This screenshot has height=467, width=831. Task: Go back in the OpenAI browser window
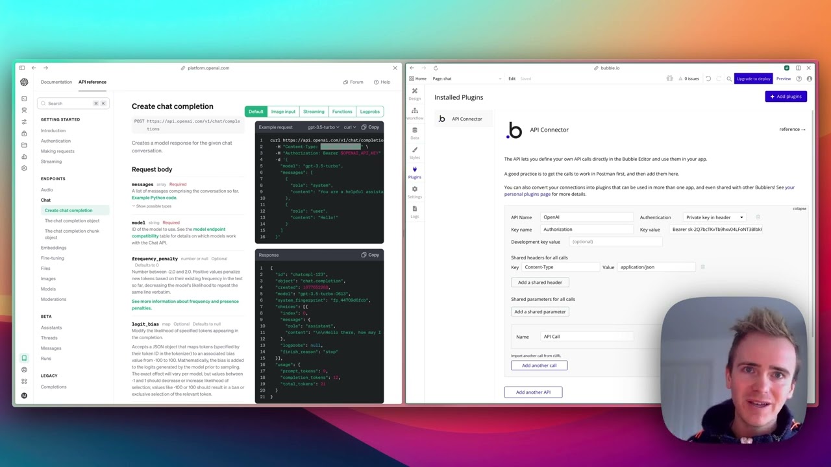[34, 67]
